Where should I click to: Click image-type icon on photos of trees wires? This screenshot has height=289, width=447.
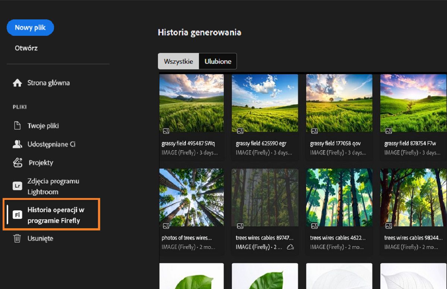(x=166, y=226)
